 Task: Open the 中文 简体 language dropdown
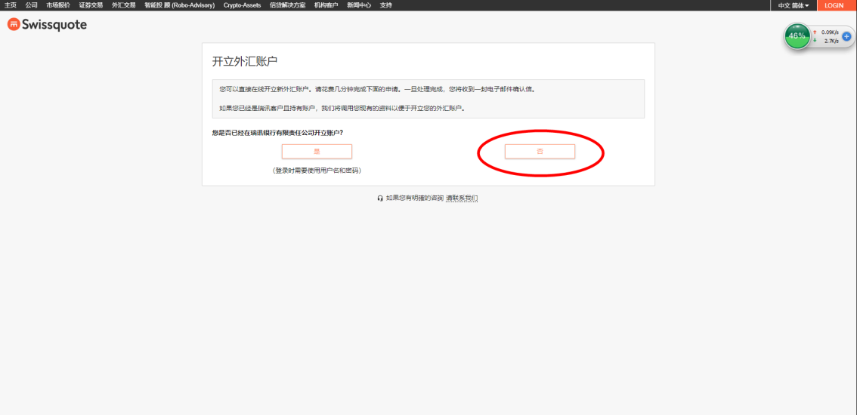pyautogui.click(x=793, y=5)
